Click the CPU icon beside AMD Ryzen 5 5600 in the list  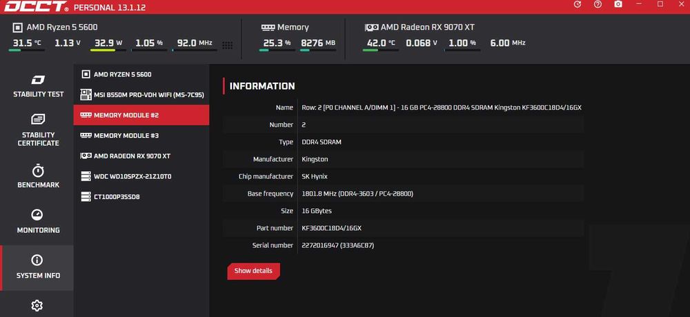coord(86,74)
